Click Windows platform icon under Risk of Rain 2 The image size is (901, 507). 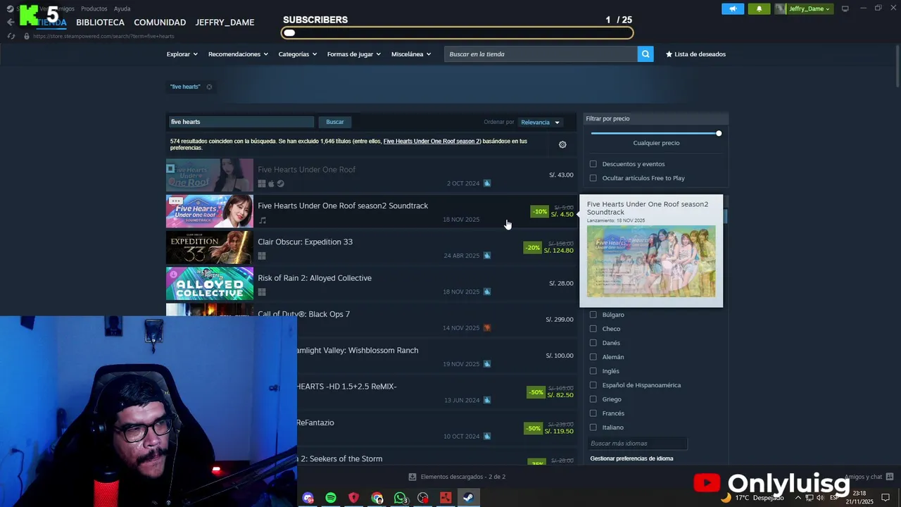click(x=262, y=292)
